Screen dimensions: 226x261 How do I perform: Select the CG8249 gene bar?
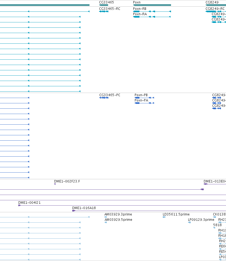[216, 5]
